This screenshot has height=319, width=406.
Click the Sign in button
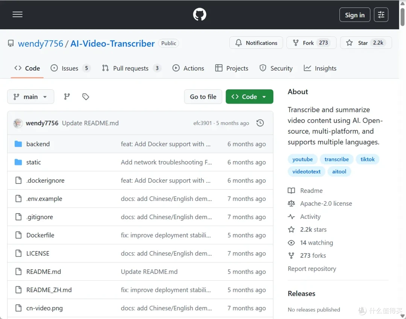[355, 15]
